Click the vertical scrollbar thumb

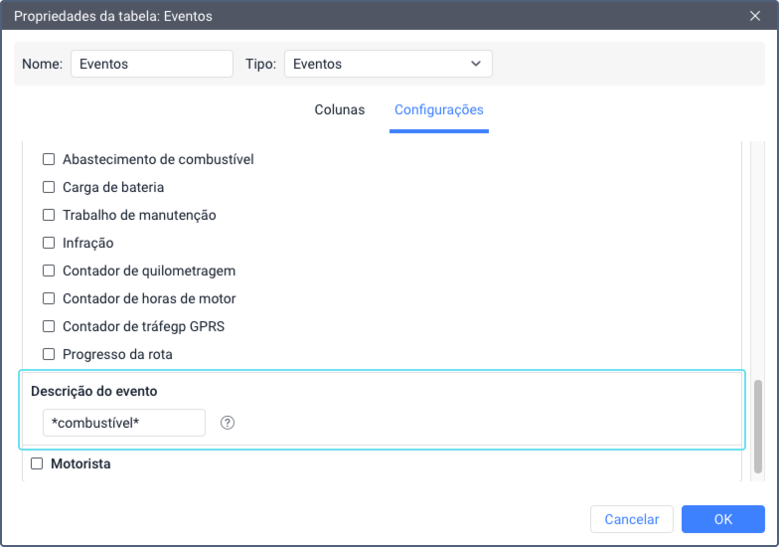coord(758,428)
